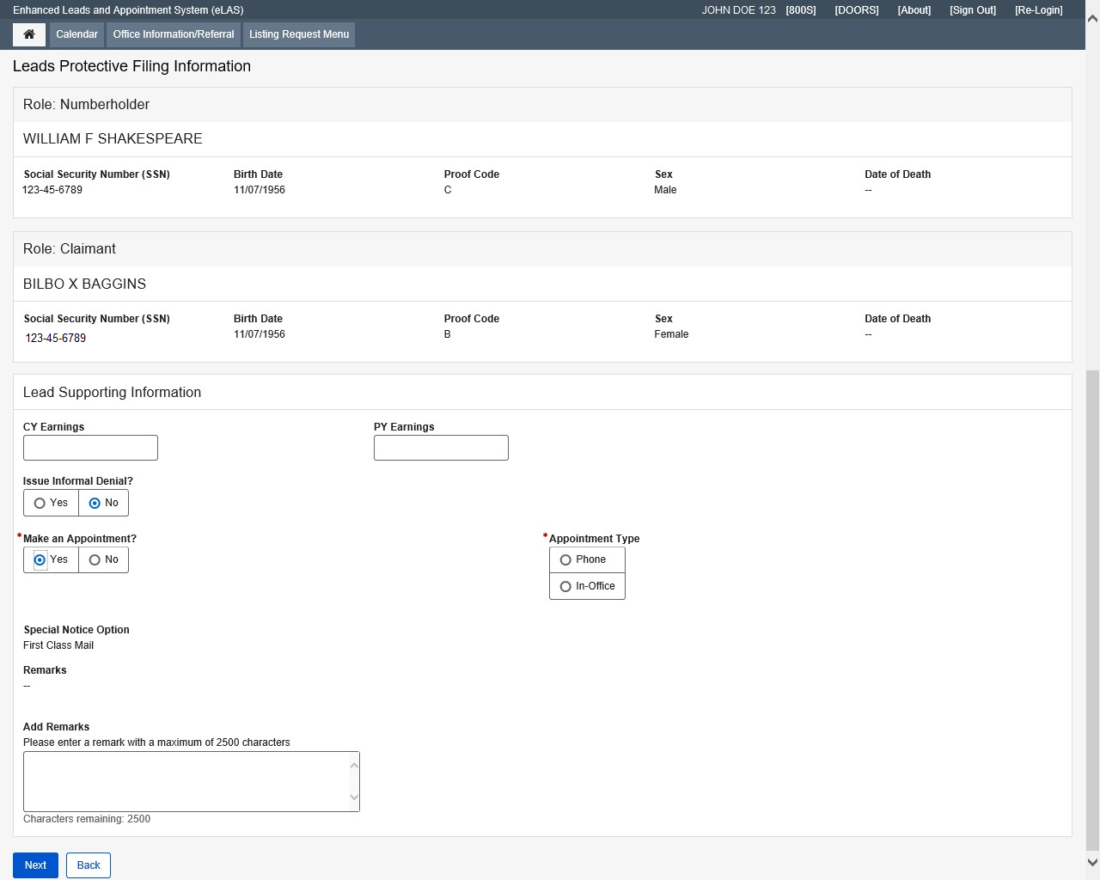The width and height of the screenshot is (1100, 880).
Task: Open Listing Request Menu
Action: tap(299, 34)
